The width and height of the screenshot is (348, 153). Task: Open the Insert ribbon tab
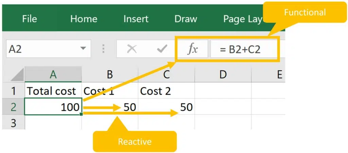point(135,19)
